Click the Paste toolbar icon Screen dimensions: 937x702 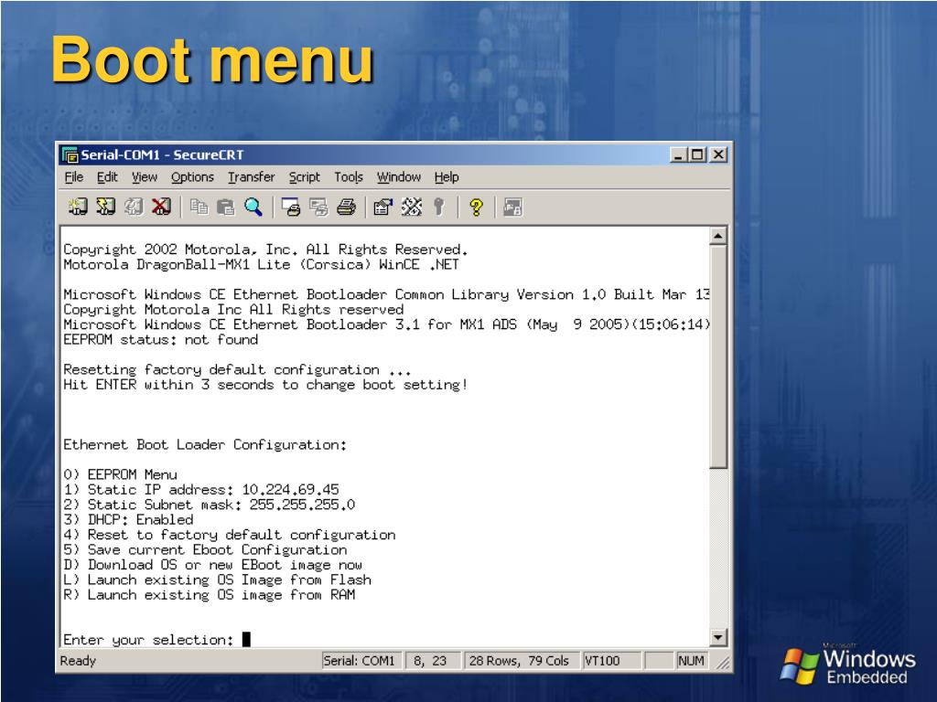pyautogui.click(x=226, y=207)
